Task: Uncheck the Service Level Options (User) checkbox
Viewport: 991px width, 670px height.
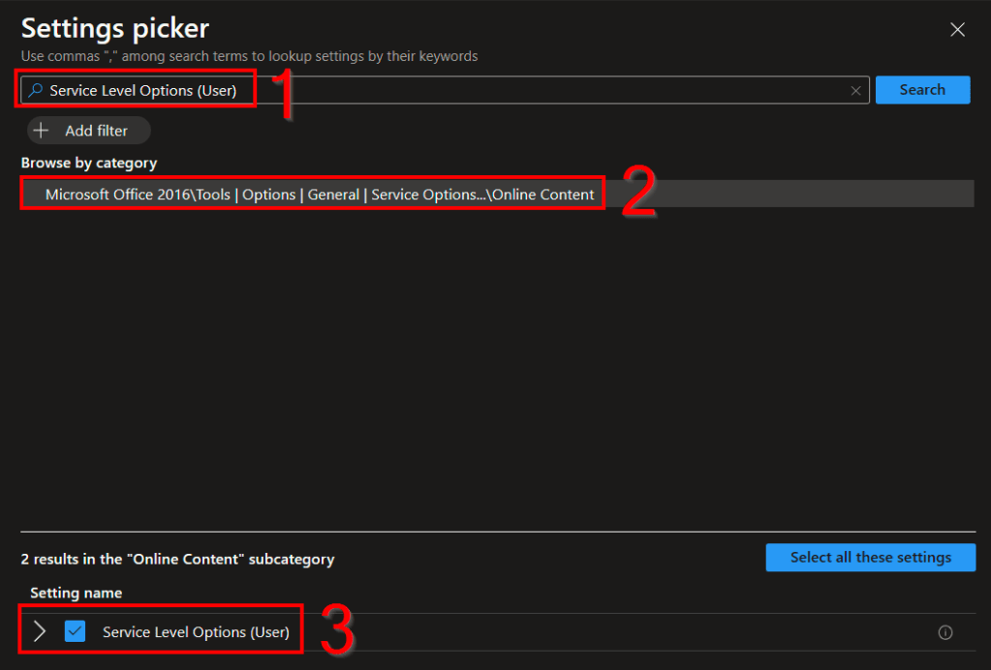Action: (x=75, y=631)
